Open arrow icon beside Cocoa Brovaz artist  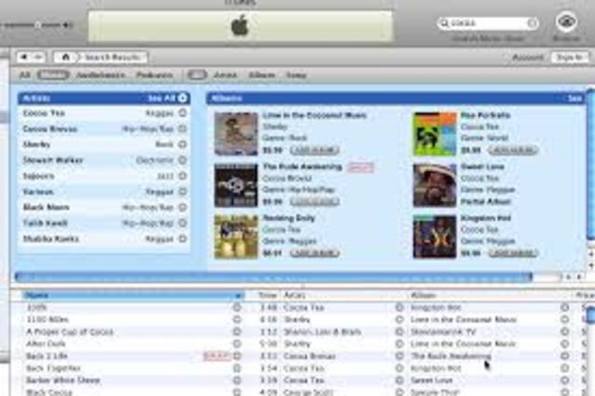coord(182,129)
